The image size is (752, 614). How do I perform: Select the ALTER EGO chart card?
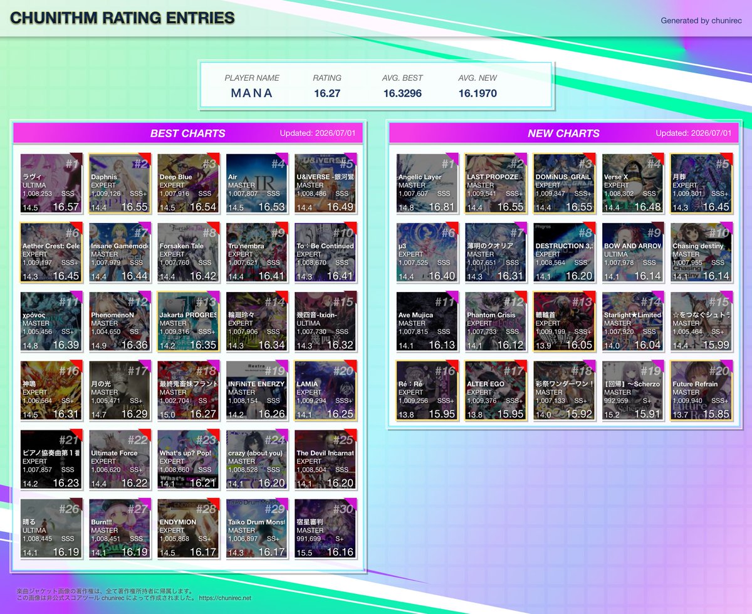pyautogui.click(x=496, y=390)
